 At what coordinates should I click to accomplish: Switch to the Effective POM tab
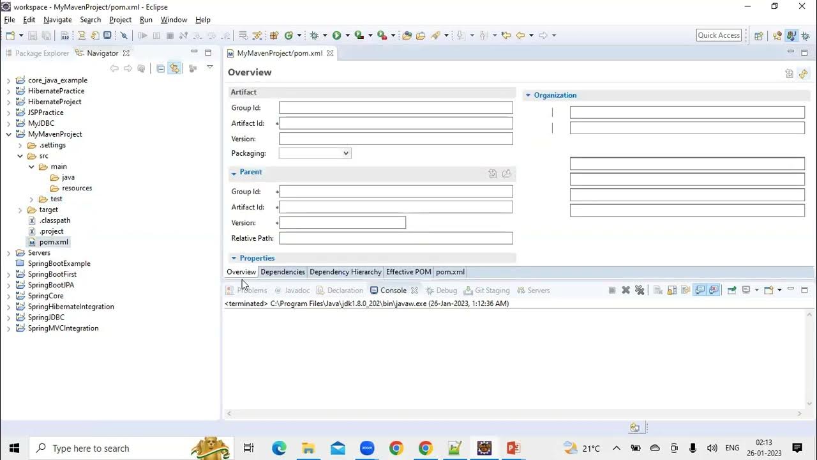pos(408,272)
